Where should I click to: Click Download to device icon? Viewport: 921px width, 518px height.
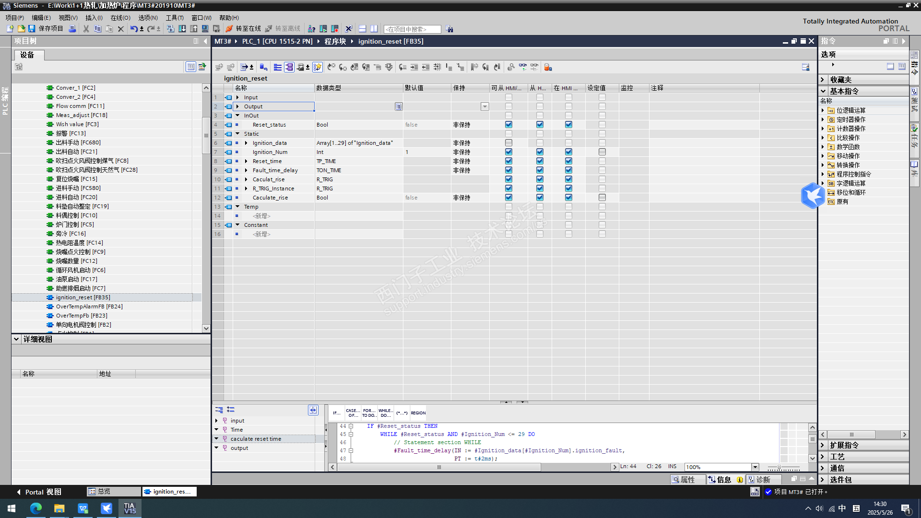tap(182, 29)
